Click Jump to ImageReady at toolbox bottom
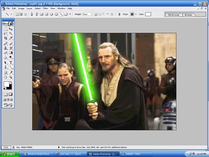This screenshot has height=157, width=209. pos(8,105)
